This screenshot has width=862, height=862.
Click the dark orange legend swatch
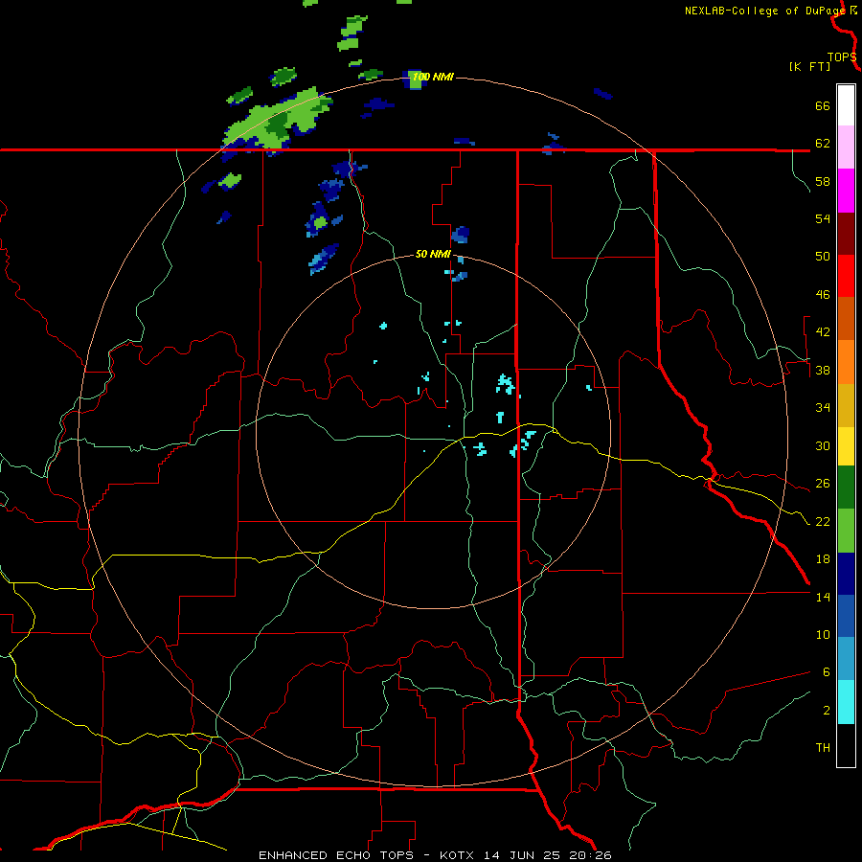846,318
